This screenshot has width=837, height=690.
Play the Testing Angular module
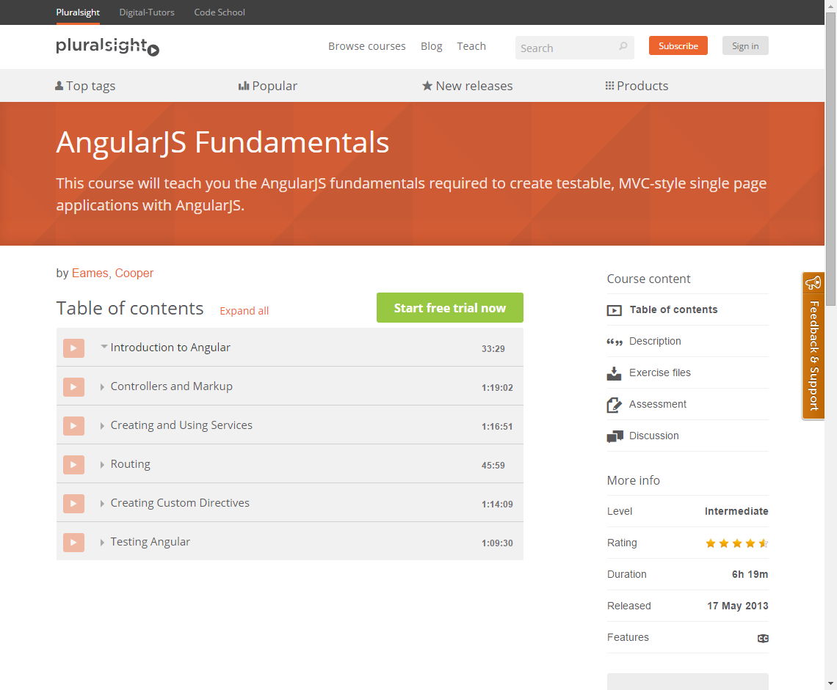coord(73,543)
